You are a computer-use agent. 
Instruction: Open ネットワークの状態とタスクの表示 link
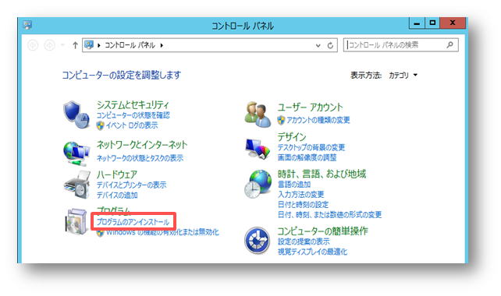(x=140, y=158)
